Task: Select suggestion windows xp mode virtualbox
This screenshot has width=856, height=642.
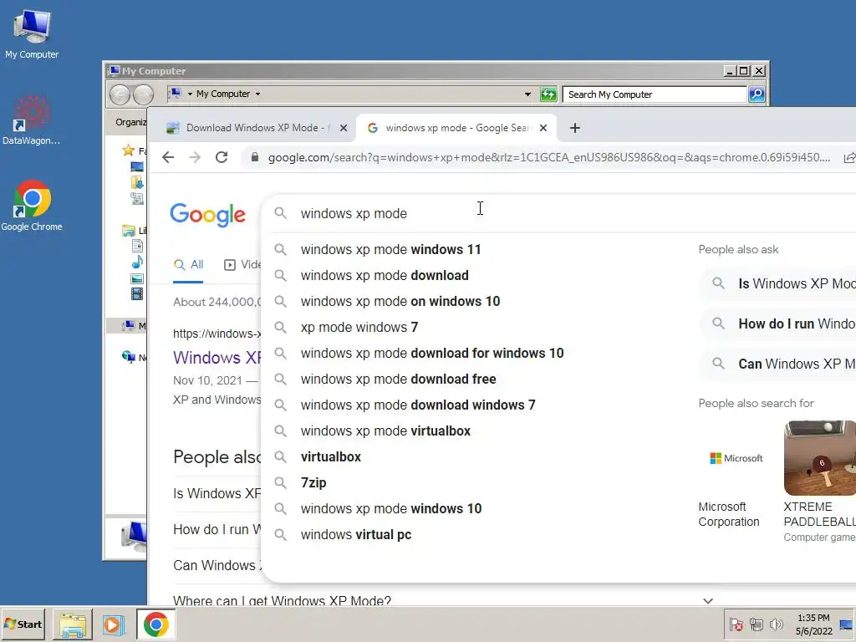Action: (385, 431)
